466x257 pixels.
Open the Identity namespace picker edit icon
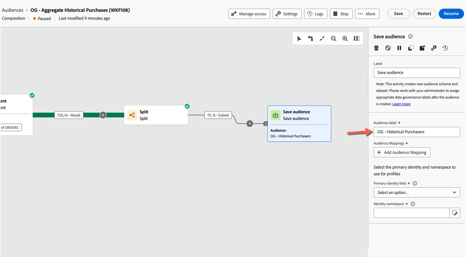[x=455, y=213]
